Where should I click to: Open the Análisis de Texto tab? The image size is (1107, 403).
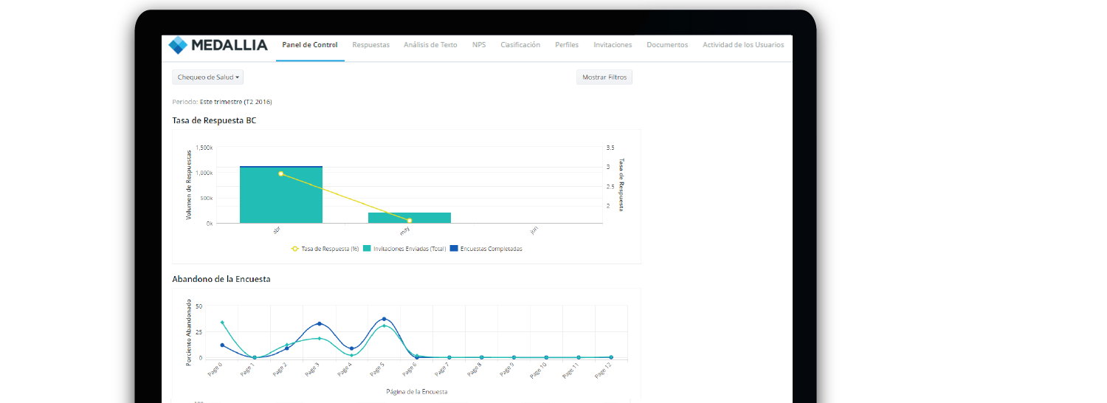(430, 45)
